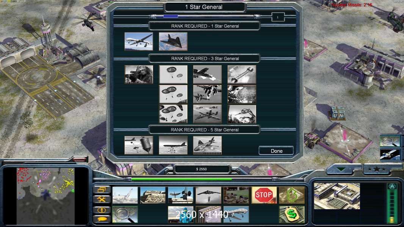Click the RANK REQUIRED - 1 Star General header
Screen dimensions: 404x227
(x=205, y=26)
